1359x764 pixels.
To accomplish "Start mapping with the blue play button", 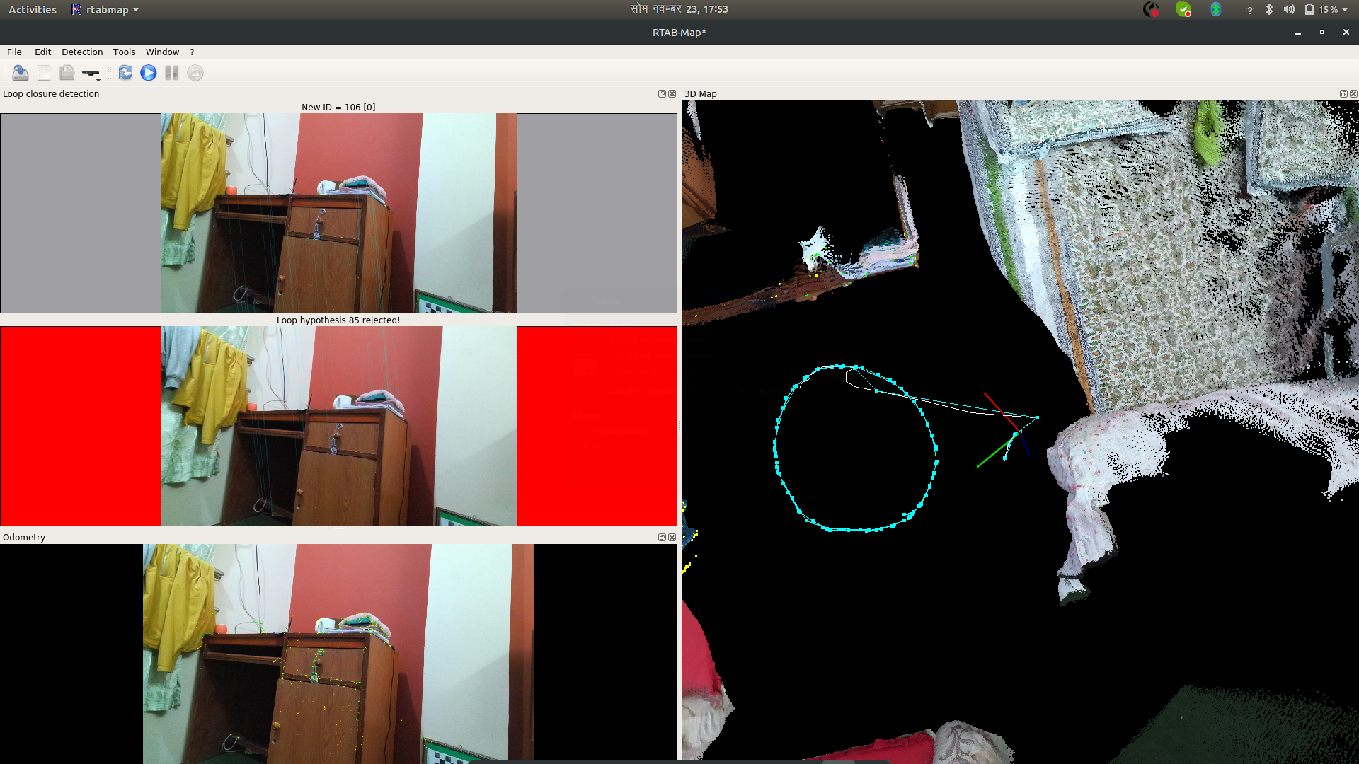I will (x=149, y=73).
